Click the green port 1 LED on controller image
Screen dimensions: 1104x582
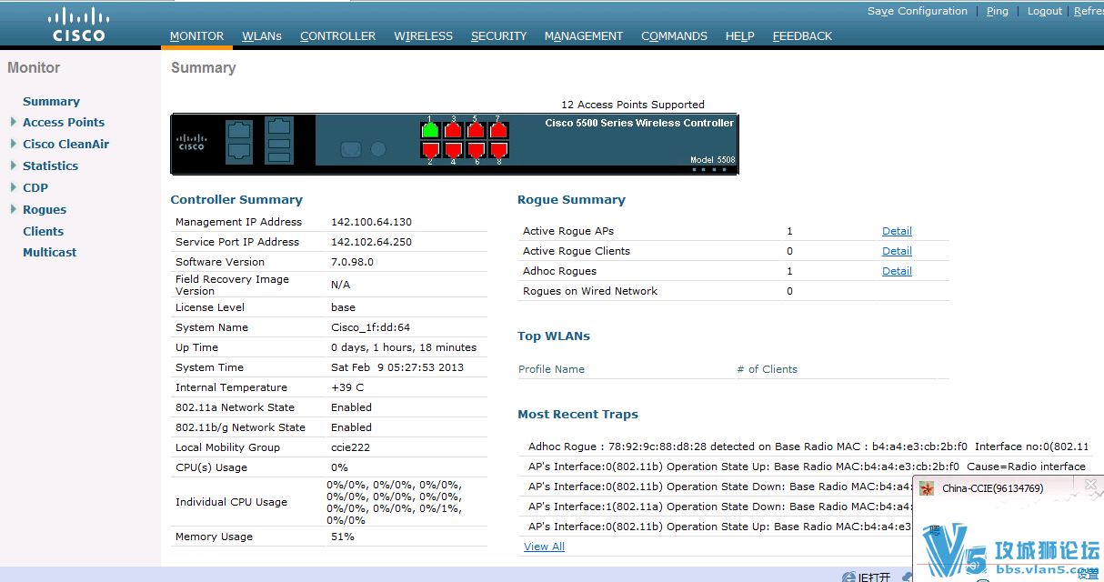429,131
